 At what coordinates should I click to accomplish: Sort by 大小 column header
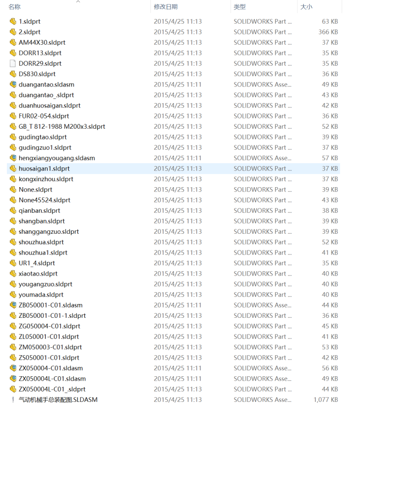click(x=306, y=7)
